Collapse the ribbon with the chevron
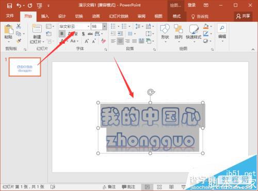 pos(253,50)
